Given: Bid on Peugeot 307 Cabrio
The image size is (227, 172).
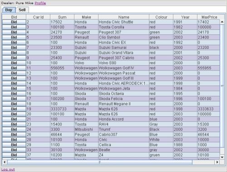Looking at the screenshot, I should pos(14,58).
